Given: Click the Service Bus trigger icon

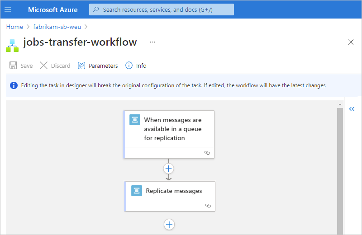Looking at the screenshot, I should pyautogui.click(x=135, y=120).
